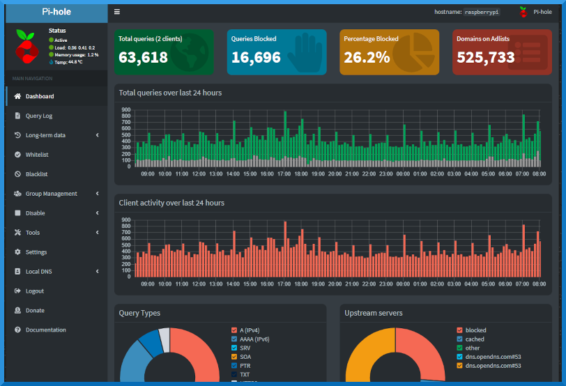Click the Logout link
Screen dimensions: 566x386
tap(35, 291)
